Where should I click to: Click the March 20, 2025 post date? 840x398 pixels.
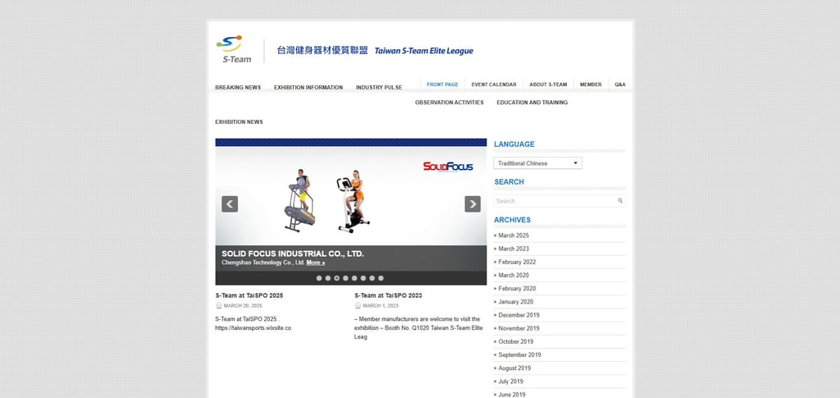coord(243,306)
